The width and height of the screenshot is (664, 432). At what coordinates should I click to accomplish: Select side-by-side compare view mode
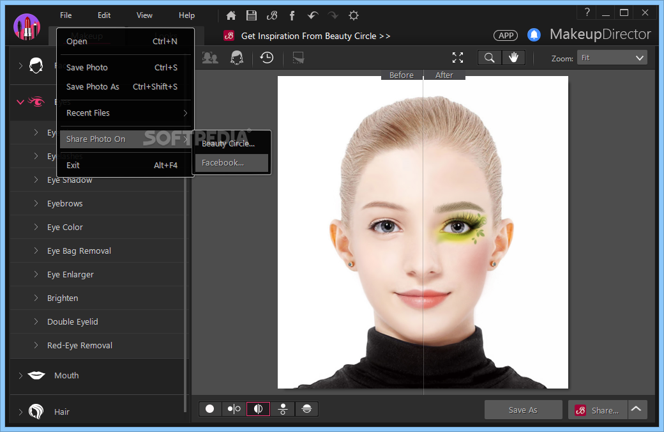(x=234, y=409)
